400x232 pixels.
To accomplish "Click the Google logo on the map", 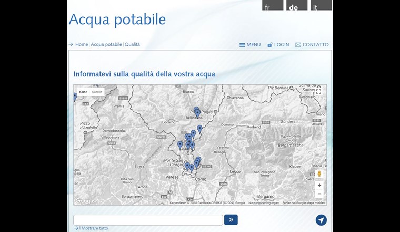I will point(85,201).
